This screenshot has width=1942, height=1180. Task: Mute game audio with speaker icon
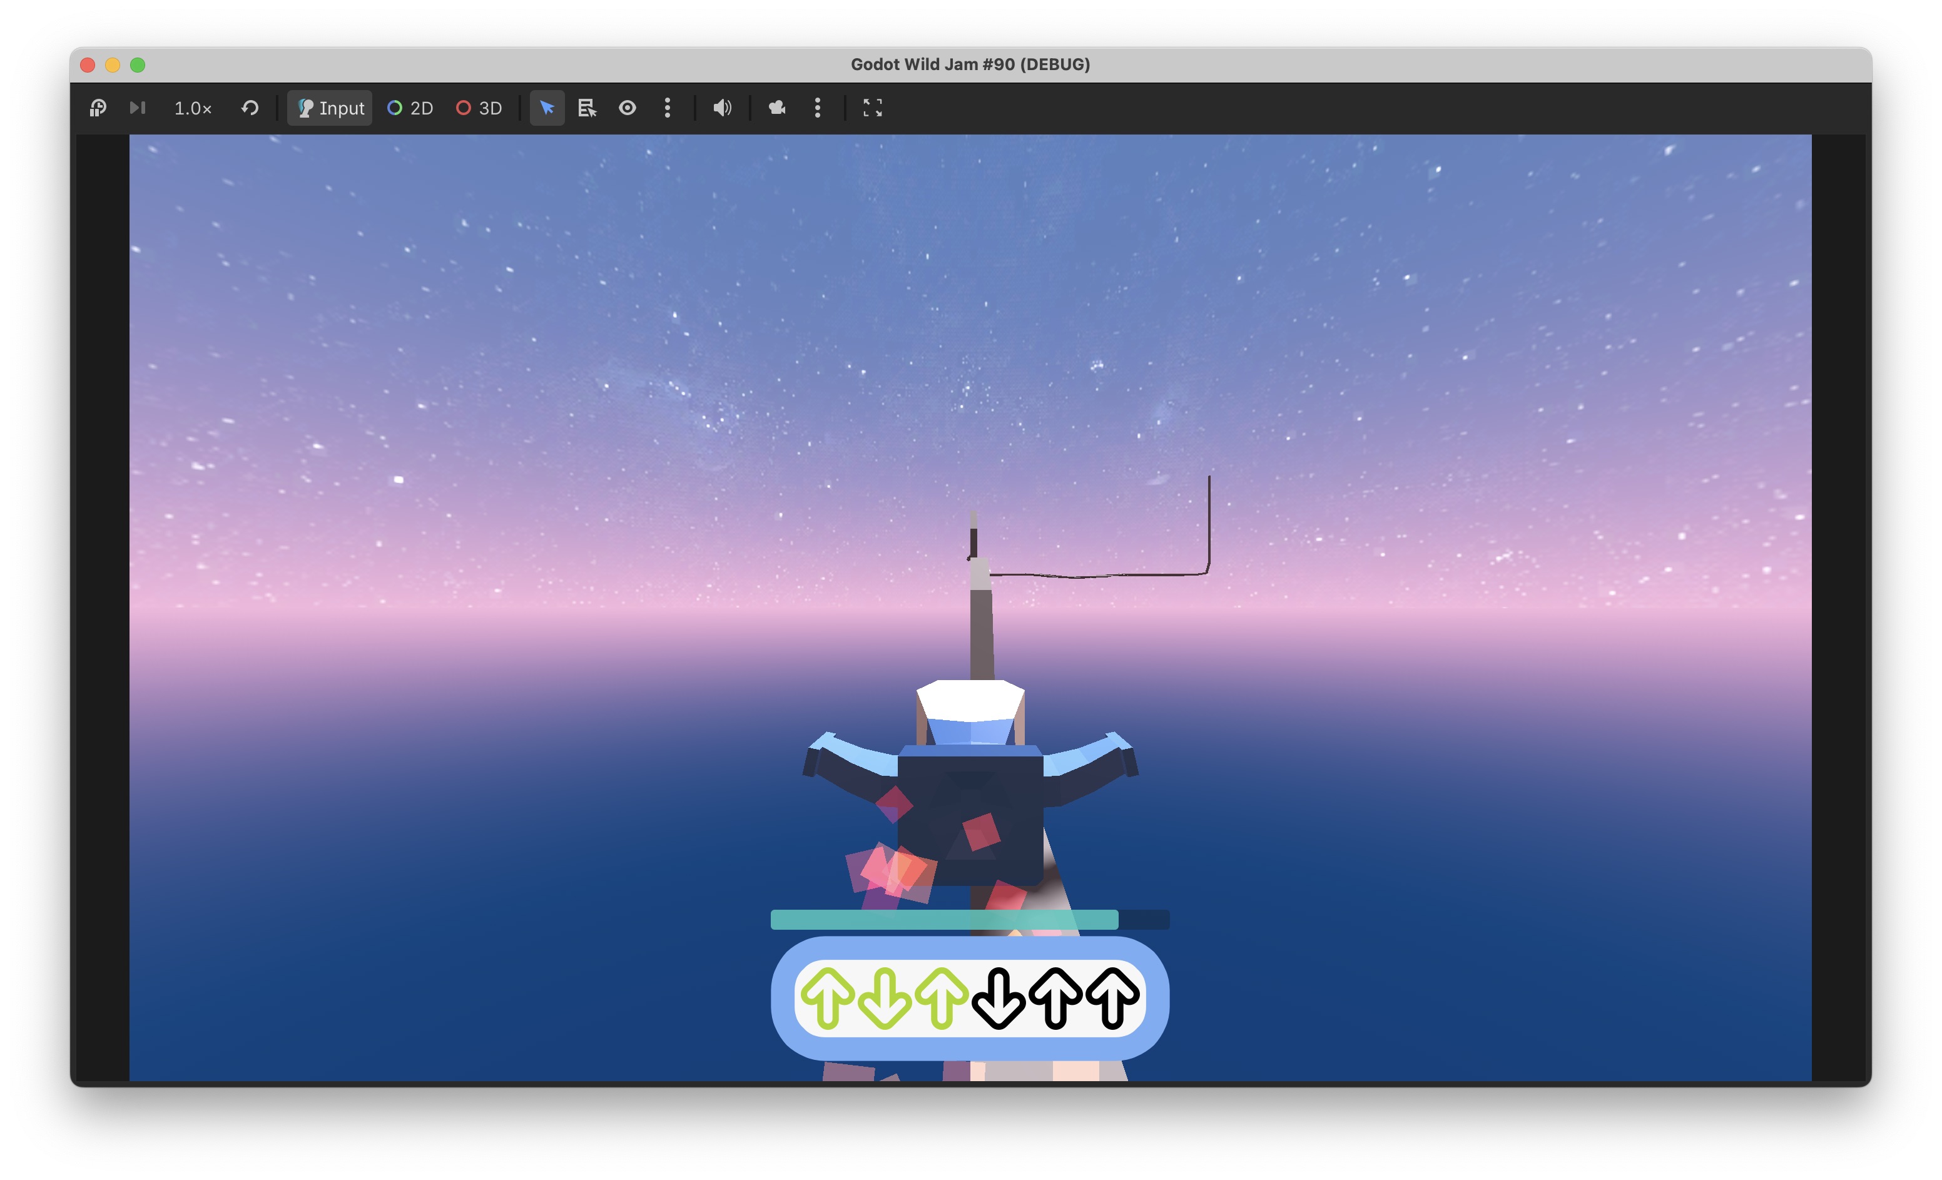(722, 108)
